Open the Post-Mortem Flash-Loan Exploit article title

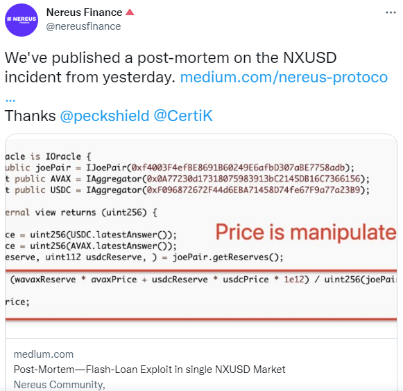tap(149, 370)
